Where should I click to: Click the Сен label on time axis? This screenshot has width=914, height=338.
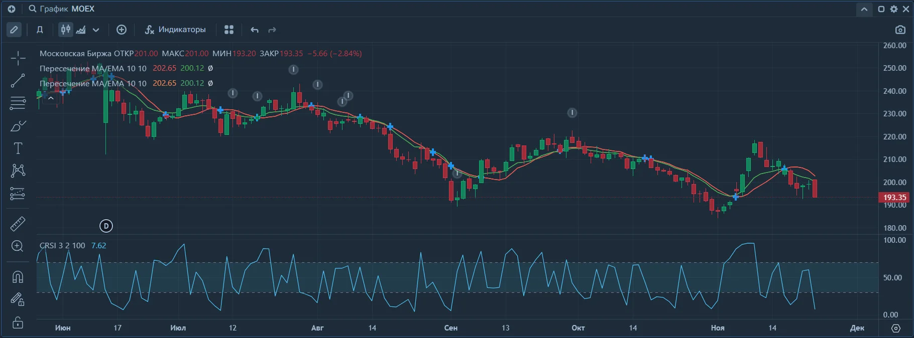[x=451, y=328]
